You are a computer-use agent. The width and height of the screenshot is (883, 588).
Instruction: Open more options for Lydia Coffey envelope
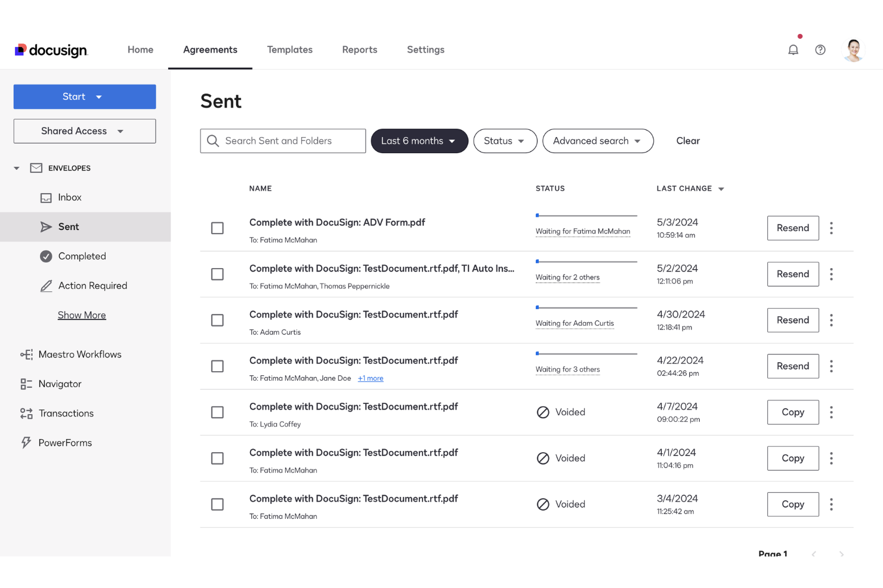point(831,412)
